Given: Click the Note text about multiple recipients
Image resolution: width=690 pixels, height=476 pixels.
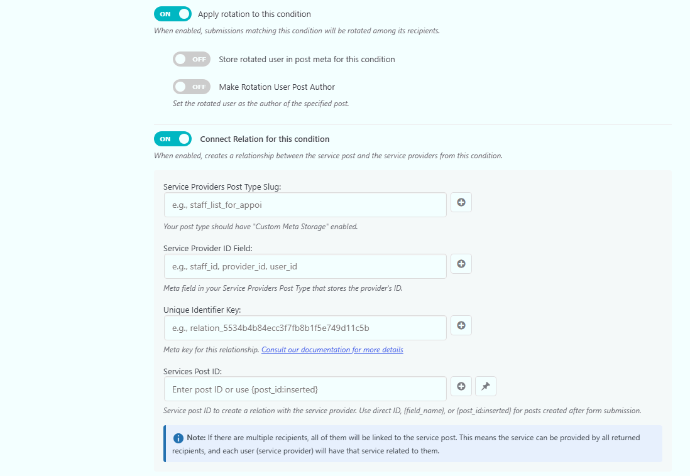Looking at the screenshot, I should pyautogui.click(x=406, y=445).
